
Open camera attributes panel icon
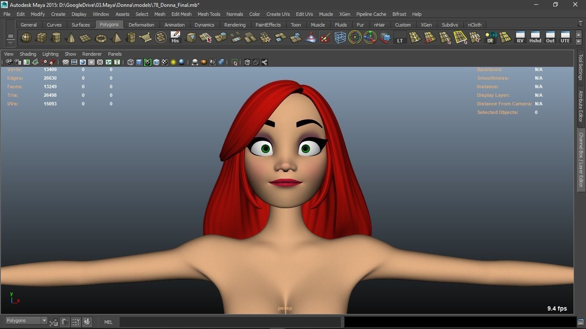[18, 63]
